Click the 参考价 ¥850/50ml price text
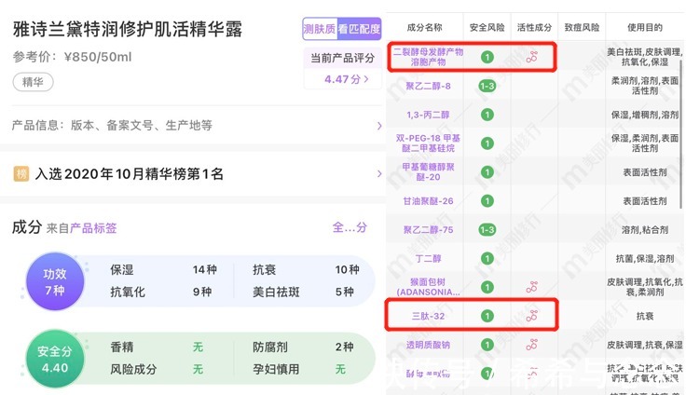The image size is (686, 395). [72, 58]
